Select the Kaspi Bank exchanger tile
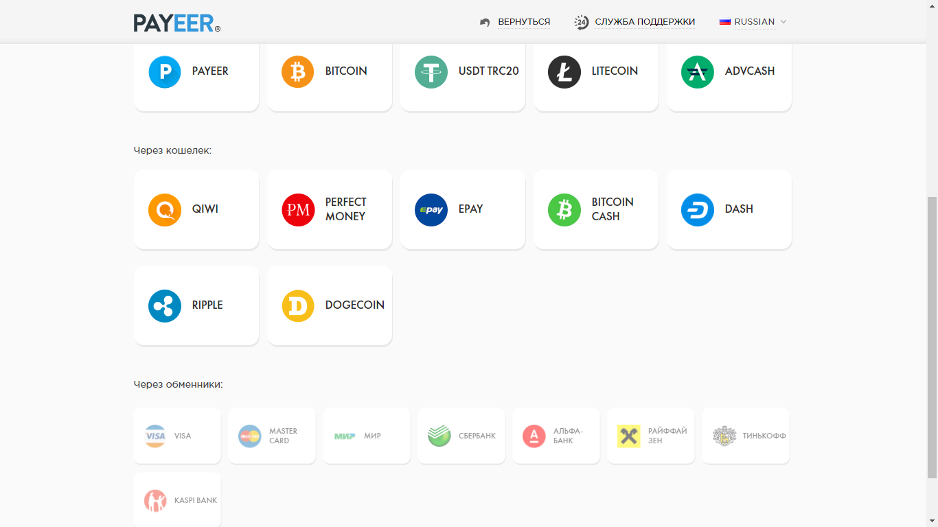This screenshot has height=527, width=938. (x=177, y=500)
